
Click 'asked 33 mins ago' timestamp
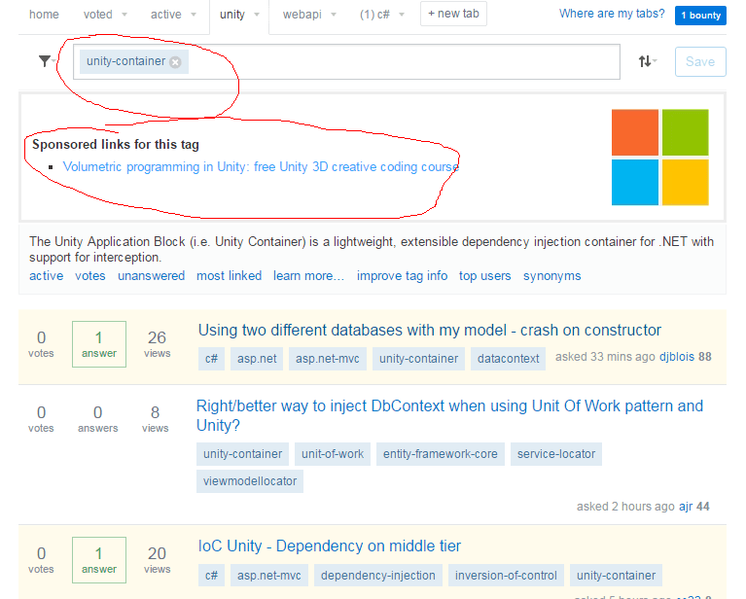click(x=605, y=357)
